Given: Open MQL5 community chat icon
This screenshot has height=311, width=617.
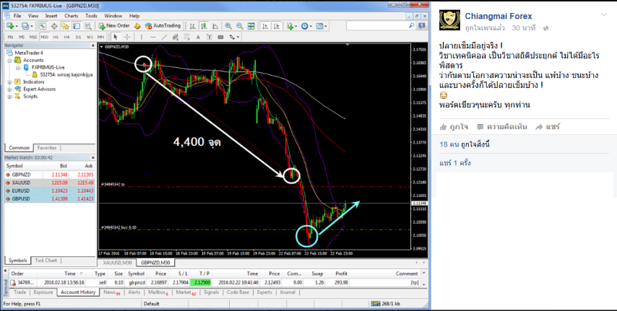Looking at the screenshot, I should pos(422,25).
